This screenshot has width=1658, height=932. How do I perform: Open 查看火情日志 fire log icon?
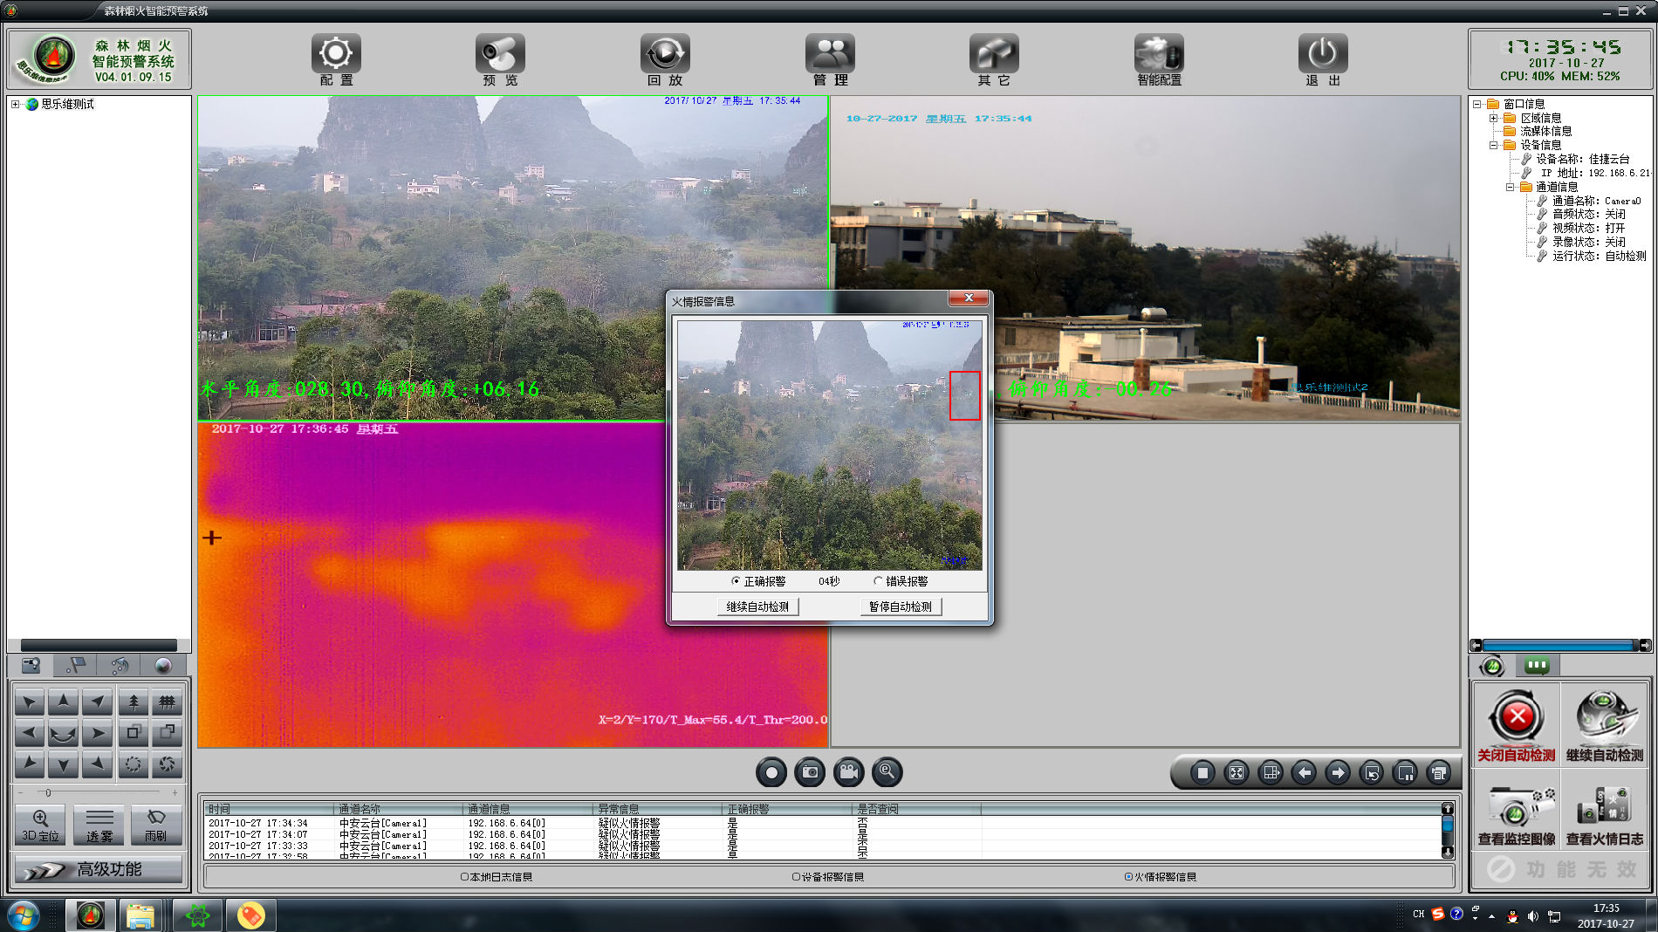pos(1604,805)
